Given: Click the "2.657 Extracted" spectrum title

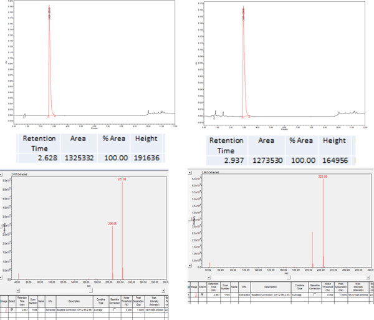Looking at the screenshot, I should [x=19, y=175].
